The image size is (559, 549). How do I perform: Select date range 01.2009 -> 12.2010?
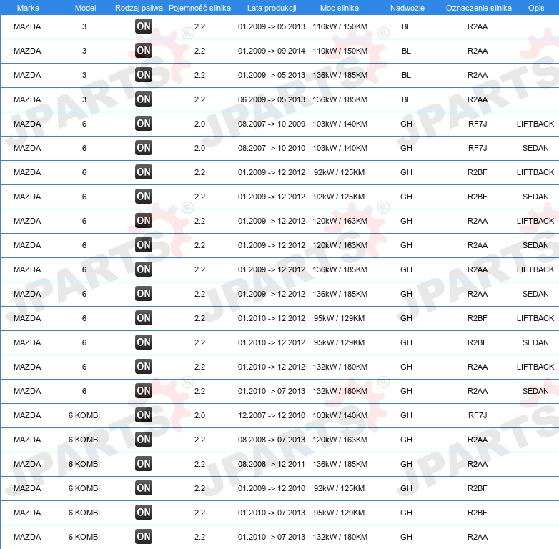272,488
